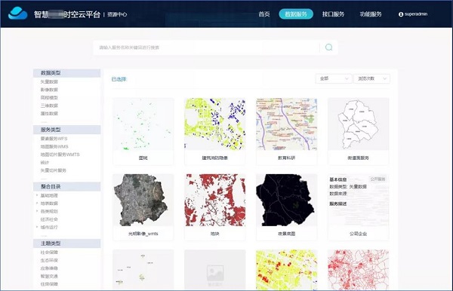The image size is (453, 291).
Task: Open the 浏览次数 sort dropdown
Action: click(x=371, y=78)
